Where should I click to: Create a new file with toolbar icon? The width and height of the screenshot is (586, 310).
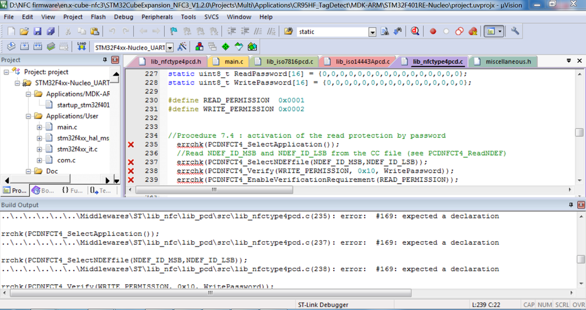coord(11,32)
